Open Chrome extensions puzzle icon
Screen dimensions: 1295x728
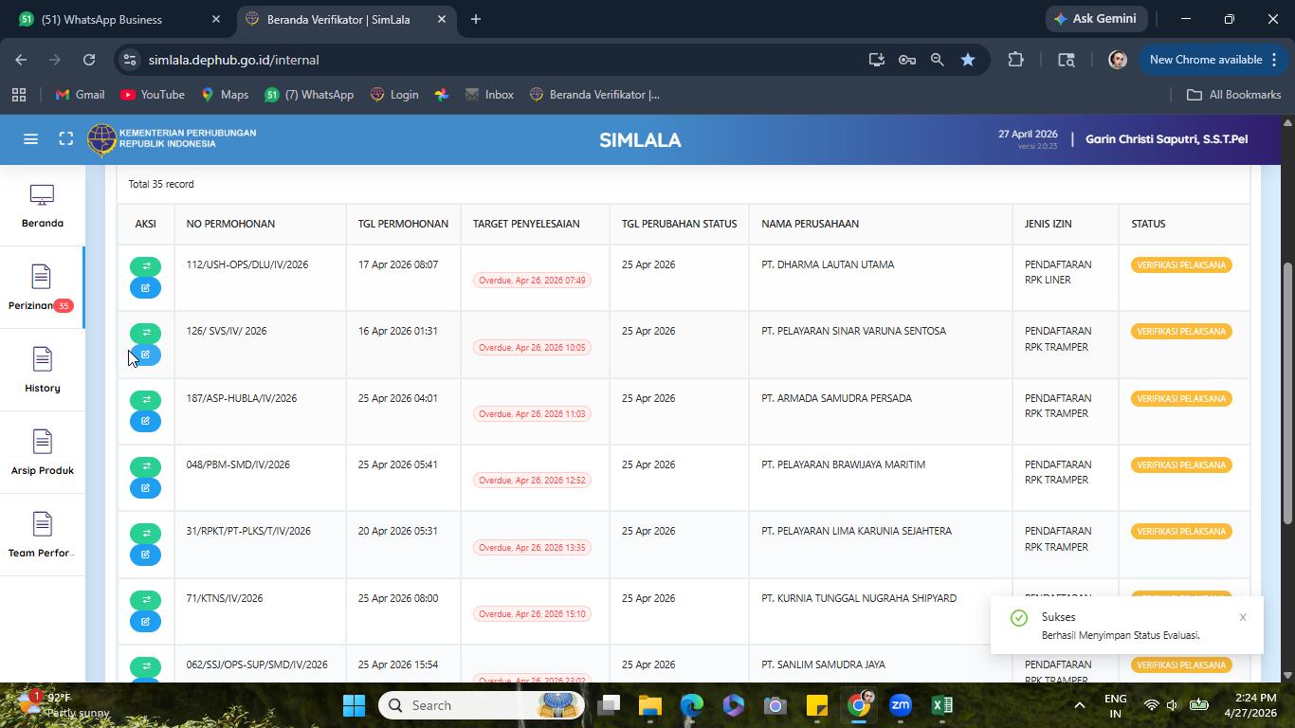[x=1015, y=60]
